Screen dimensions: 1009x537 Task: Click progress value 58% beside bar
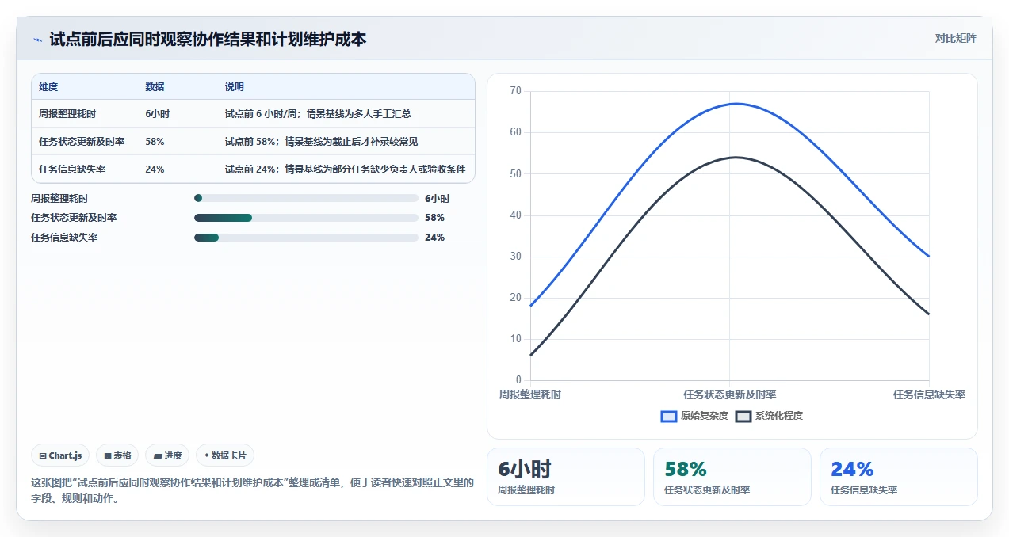[434, 218]
